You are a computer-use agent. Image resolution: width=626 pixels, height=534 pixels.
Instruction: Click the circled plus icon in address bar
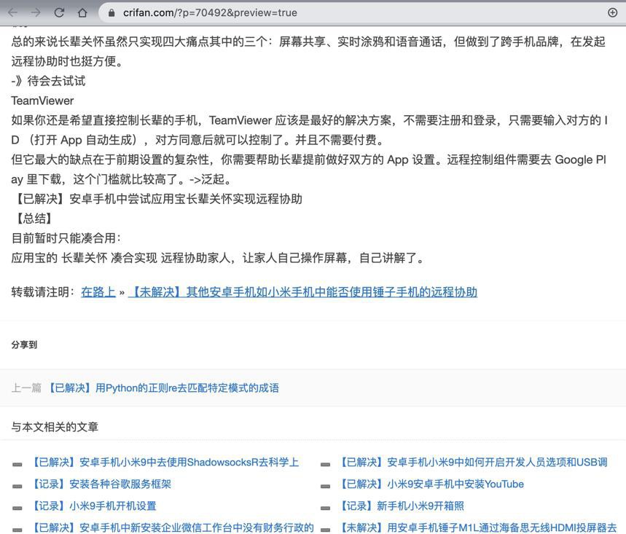pyautogui.click(x=612, y=13)
